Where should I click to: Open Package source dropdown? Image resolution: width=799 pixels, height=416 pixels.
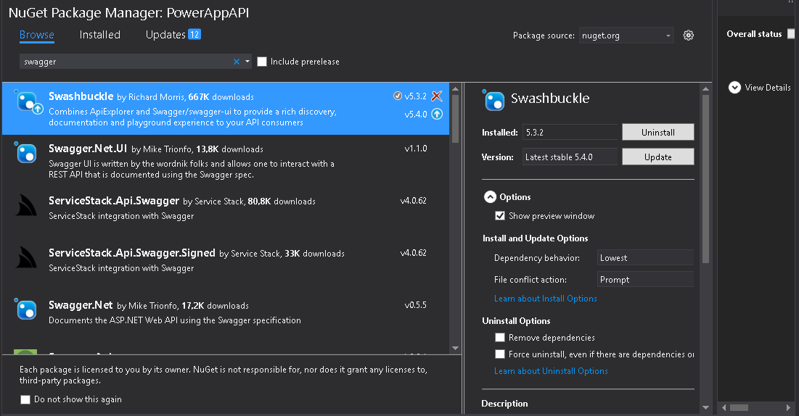coord(626,36)
